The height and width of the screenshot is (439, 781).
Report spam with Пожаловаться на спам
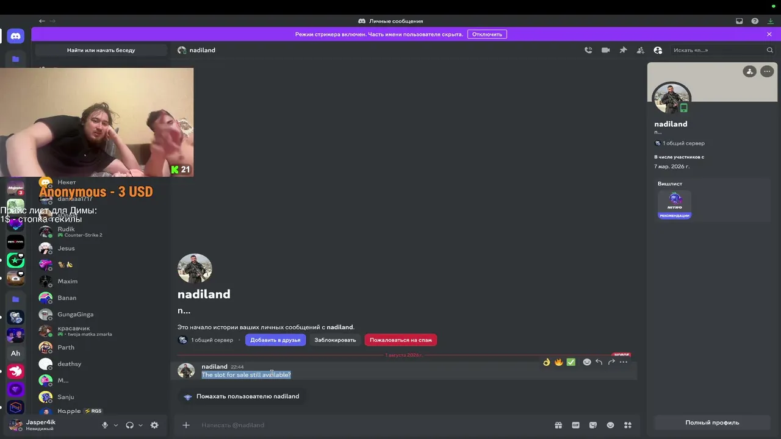point(400,340)
